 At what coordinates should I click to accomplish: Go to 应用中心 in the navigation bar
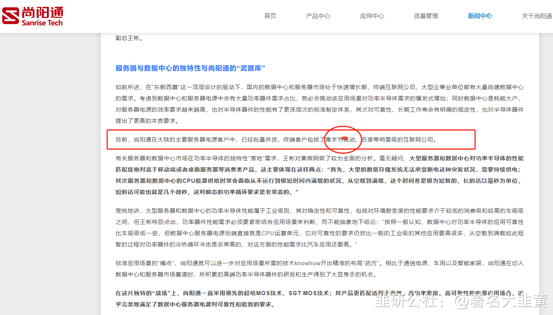[372, 16]
